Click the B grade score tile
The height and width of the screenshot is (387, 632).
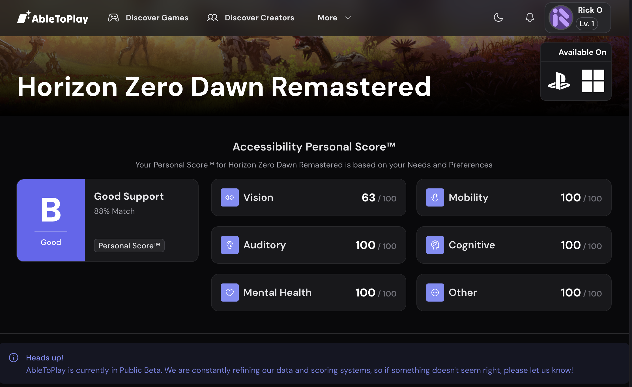tap(51, 220)
